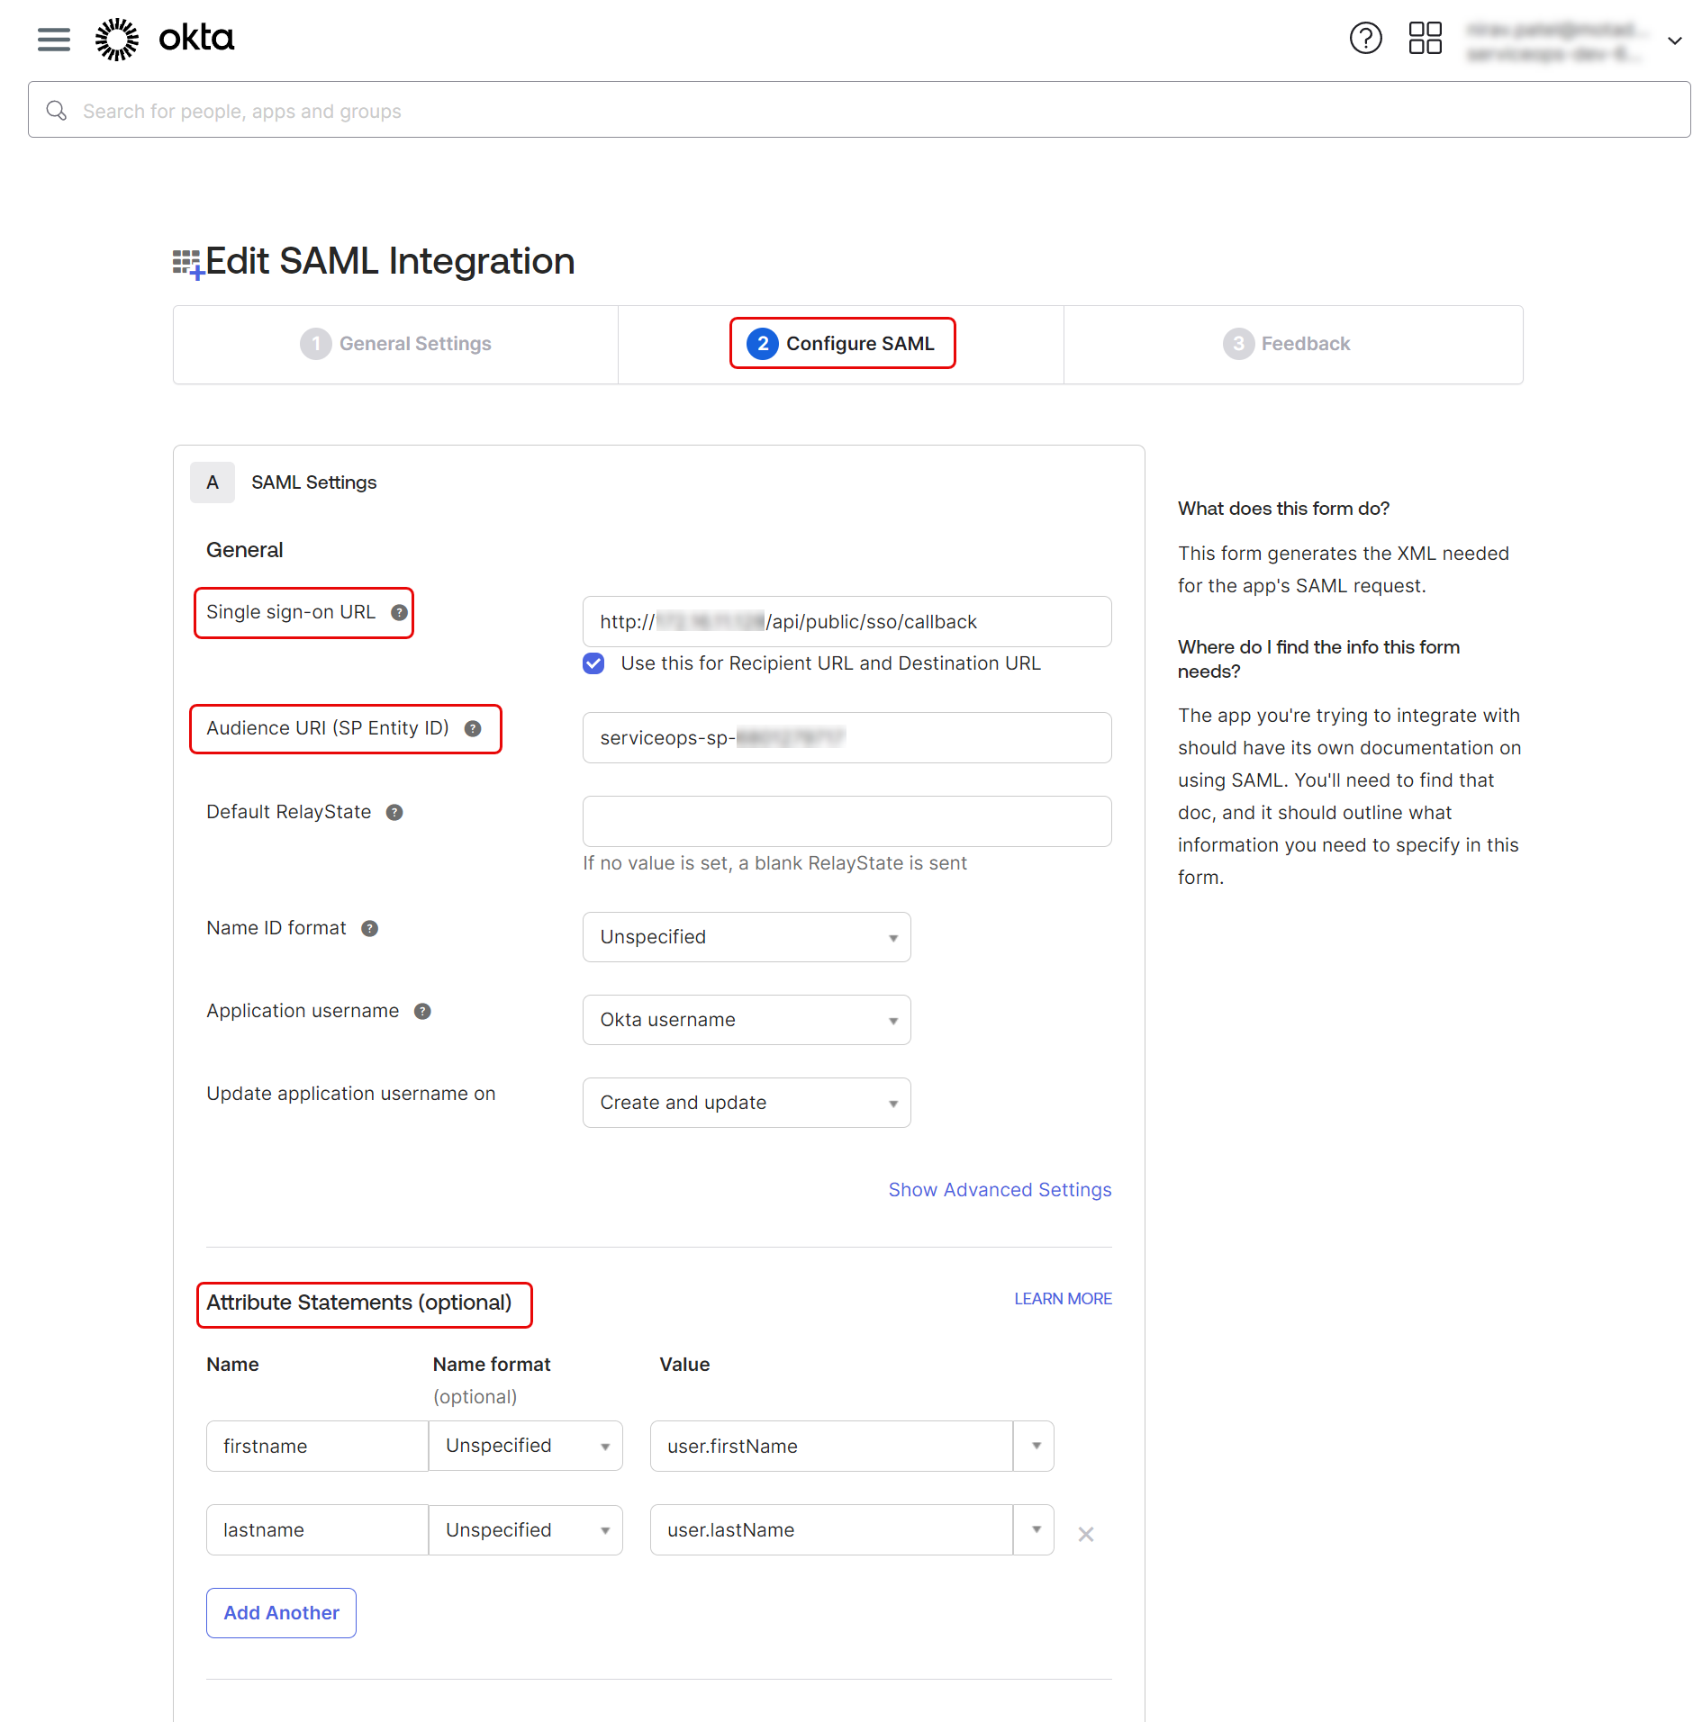Click the Okta logo
Image resolution: width=1693 pixels, height=1722 pixels.
point(165,39)
